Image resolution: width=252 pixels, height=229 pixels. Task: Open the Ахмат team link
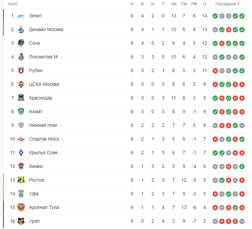(x=36, y=111)
